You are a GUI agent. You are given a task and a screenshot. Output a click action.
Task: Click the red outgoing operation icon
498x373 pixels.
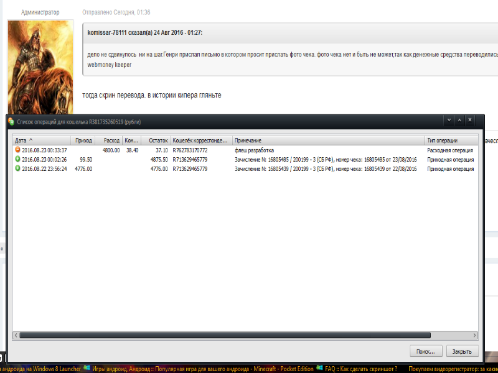17,150
